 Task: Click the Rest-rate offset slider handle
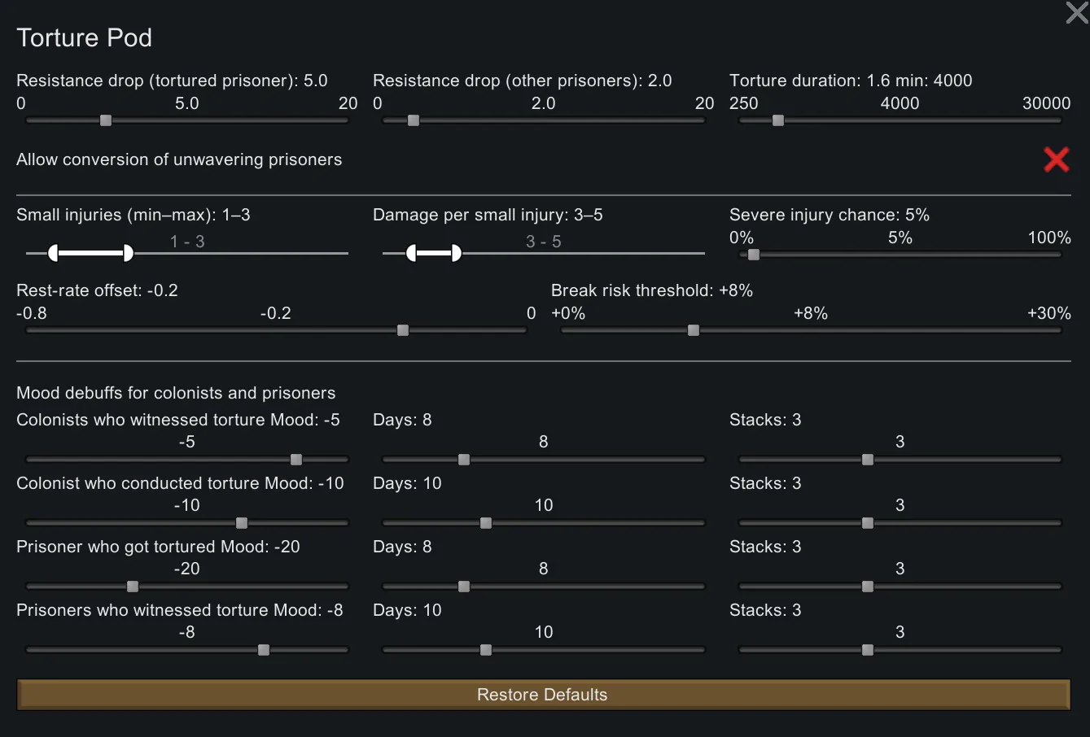(403, 330)
